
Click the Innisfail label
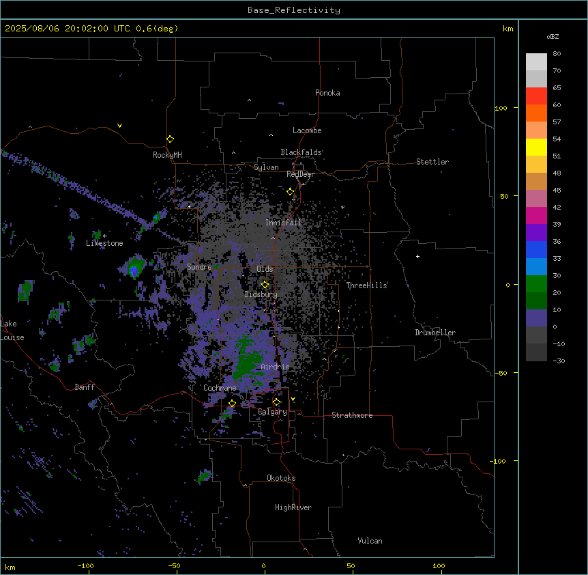click(283, 223)
